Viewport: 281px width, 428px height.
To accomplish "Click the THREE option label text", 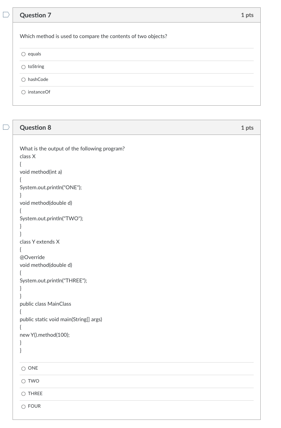I will [x=35, y=393].
